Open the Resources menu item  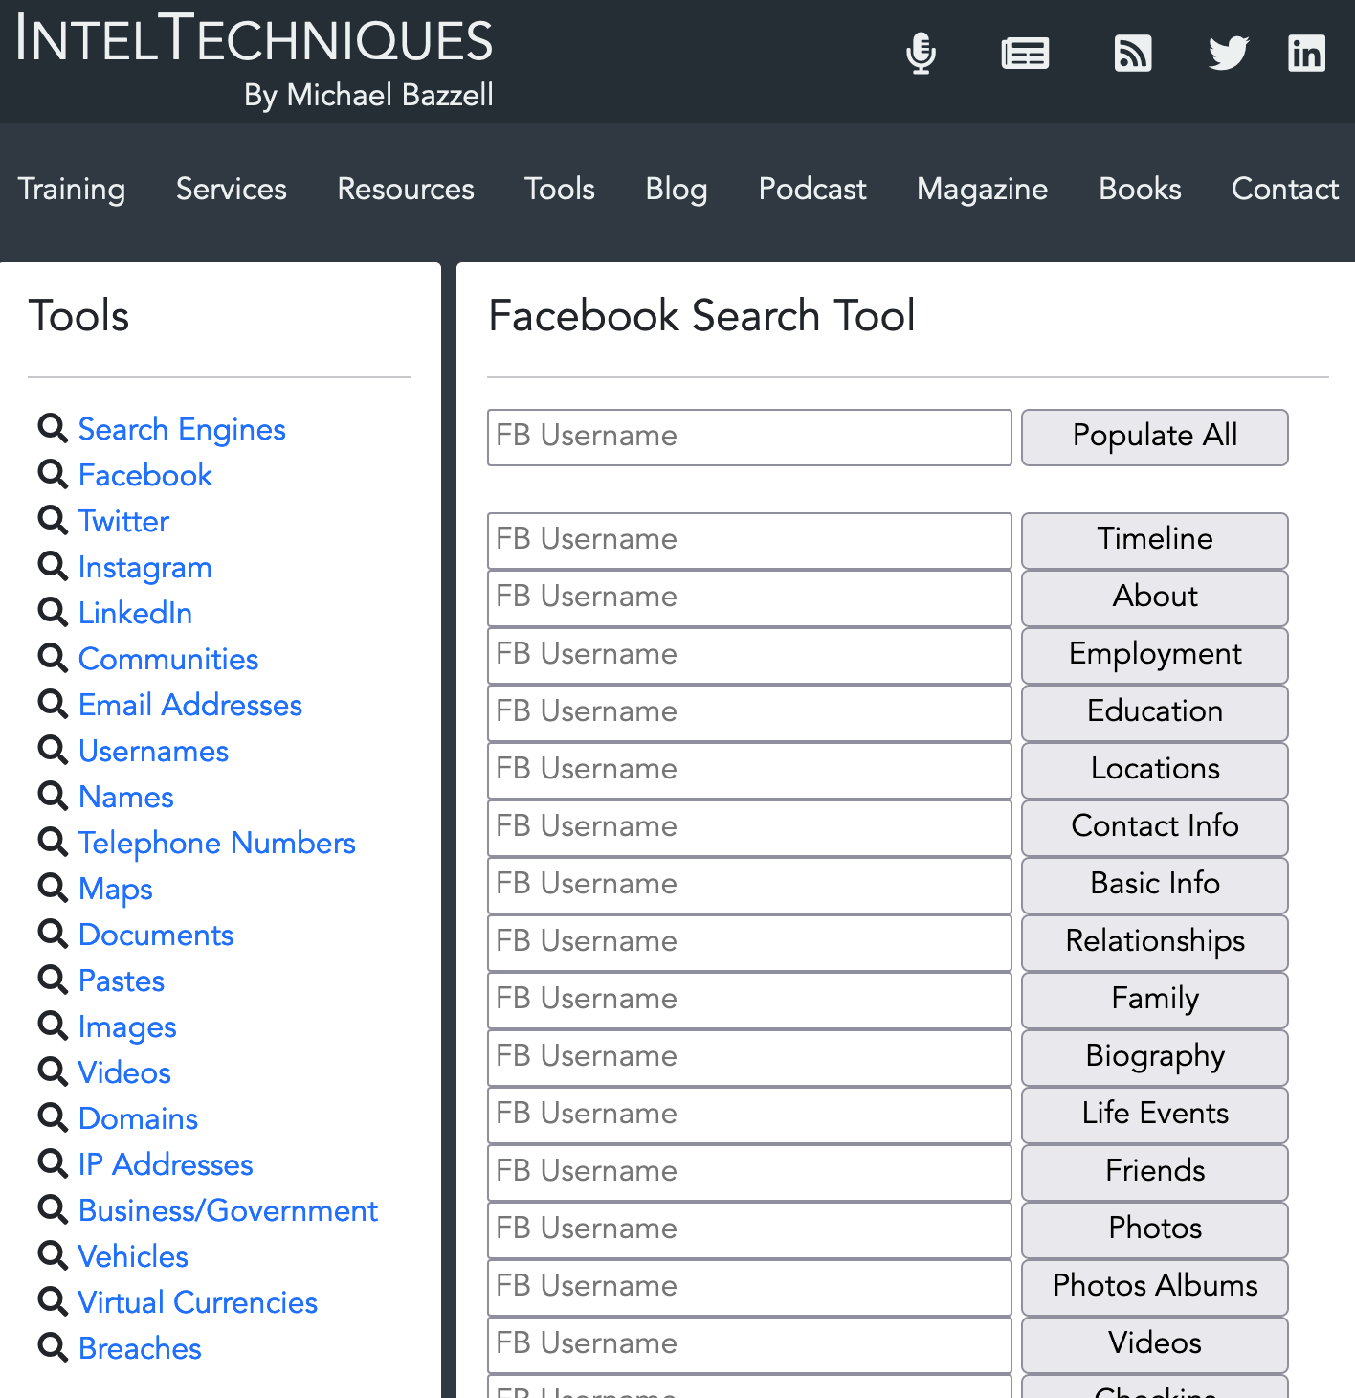[406, 189]
